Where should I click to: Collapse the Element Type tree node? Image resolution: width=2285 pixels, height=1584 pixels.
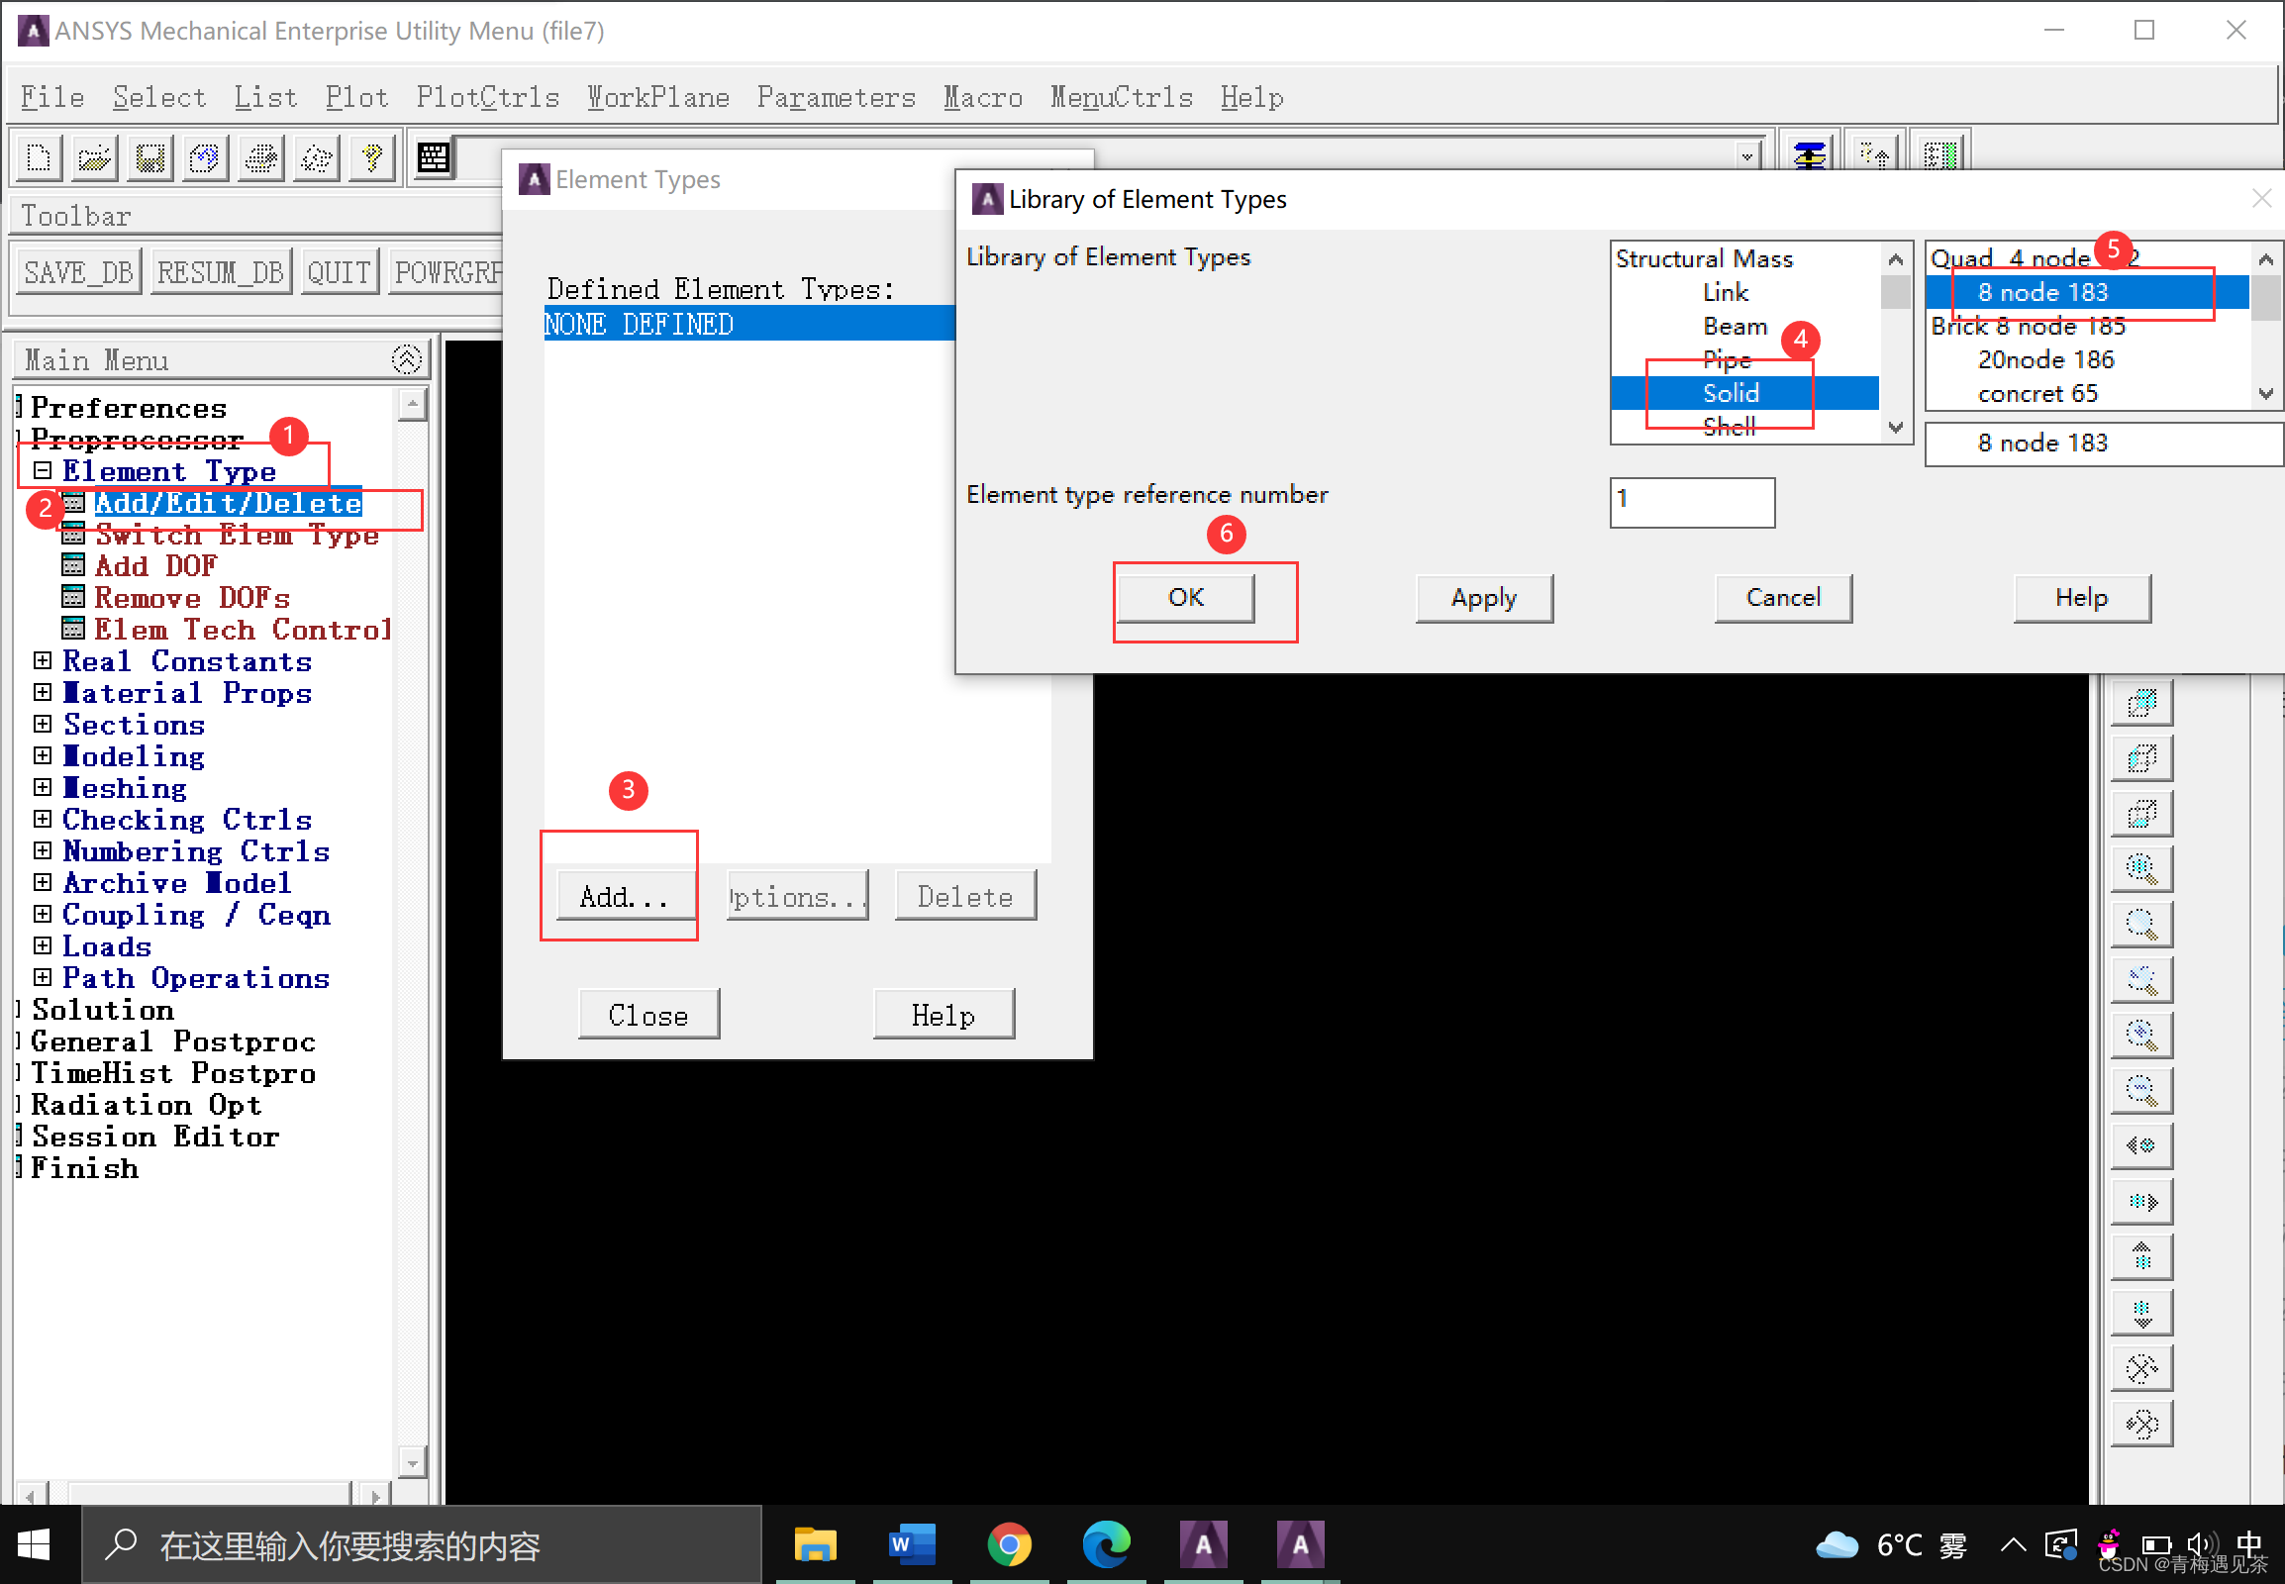click(43, 470)
